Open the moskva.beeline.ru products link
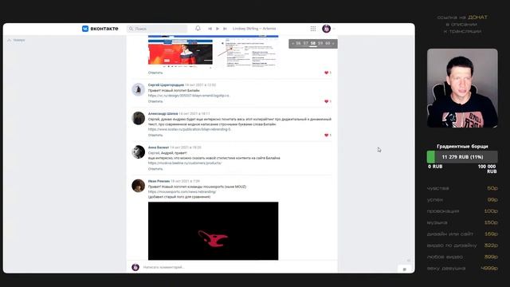The width and height of the screenshot is (510, 287). pyautogui.click(x=185, y=163)
